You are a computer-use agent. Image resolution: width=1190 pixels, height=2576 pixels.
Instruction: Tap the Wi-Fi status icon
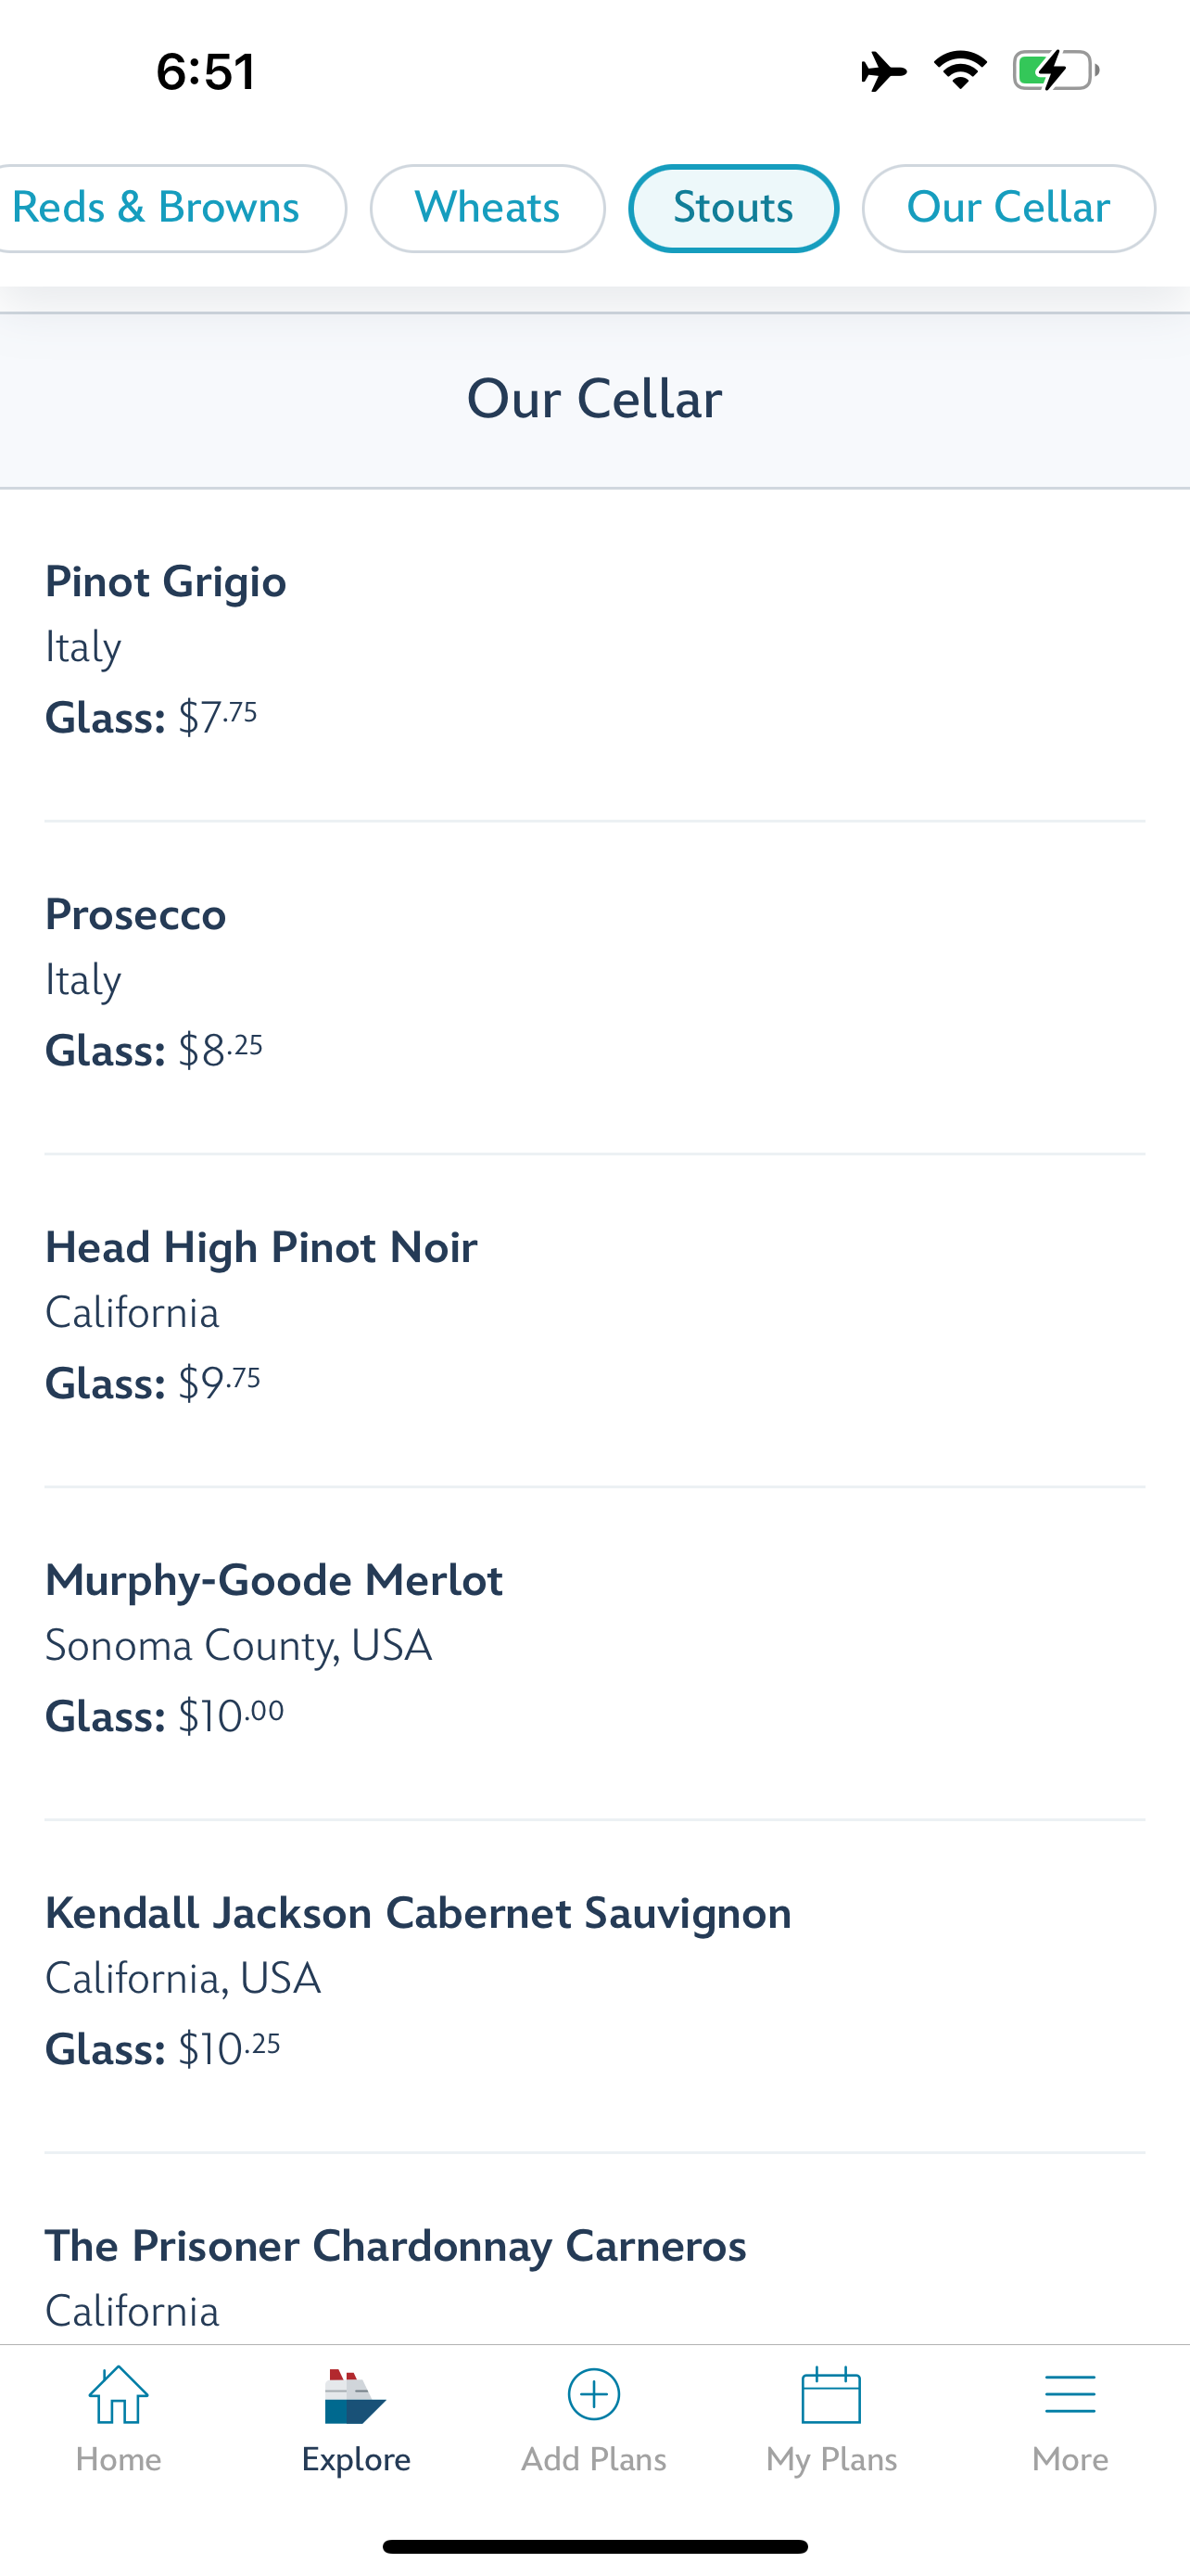click(960, 71)
